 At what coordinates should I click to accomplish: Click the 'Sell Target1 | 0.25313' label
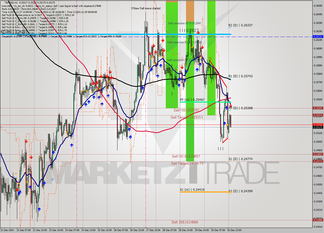187,117
